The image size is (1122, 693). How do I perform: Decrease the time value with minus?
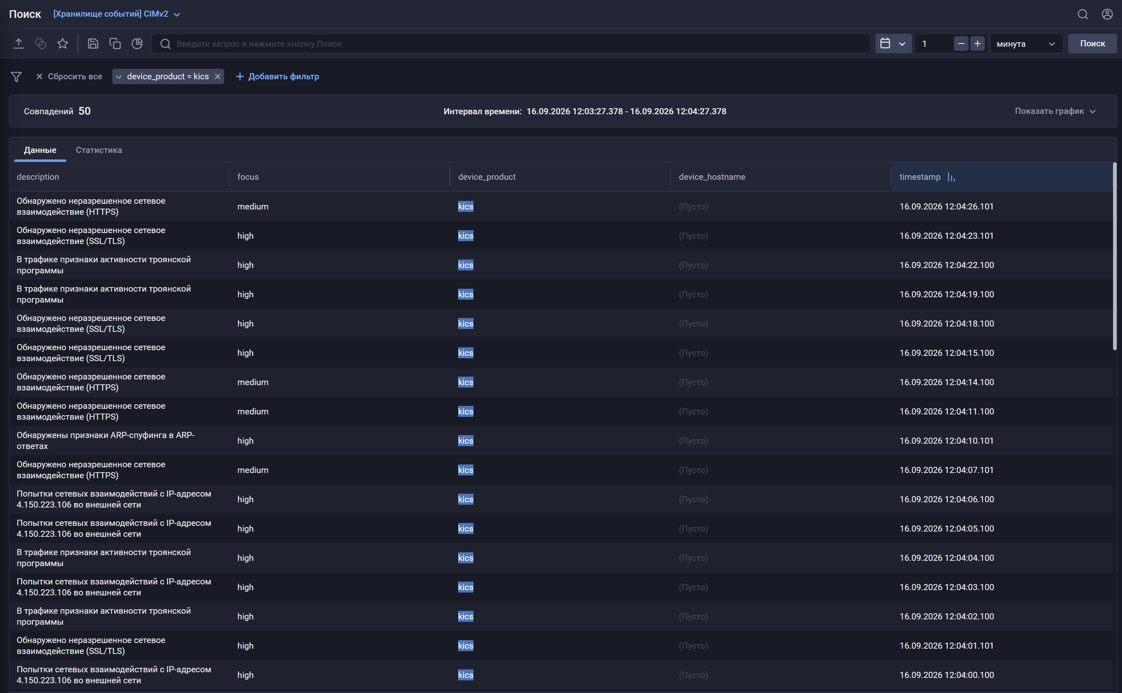pyautogui.click(x=961, y=44)
